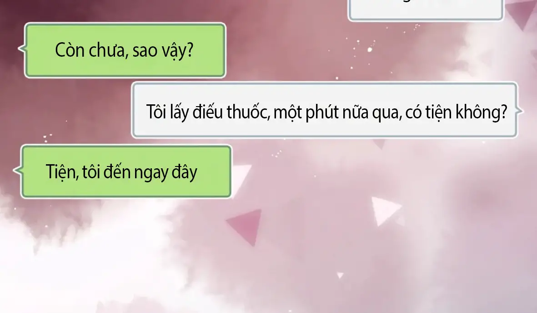537x313 pixels.
Task: Click the small pink triangle under the white bubble
Action: click(x=379, y=144)
